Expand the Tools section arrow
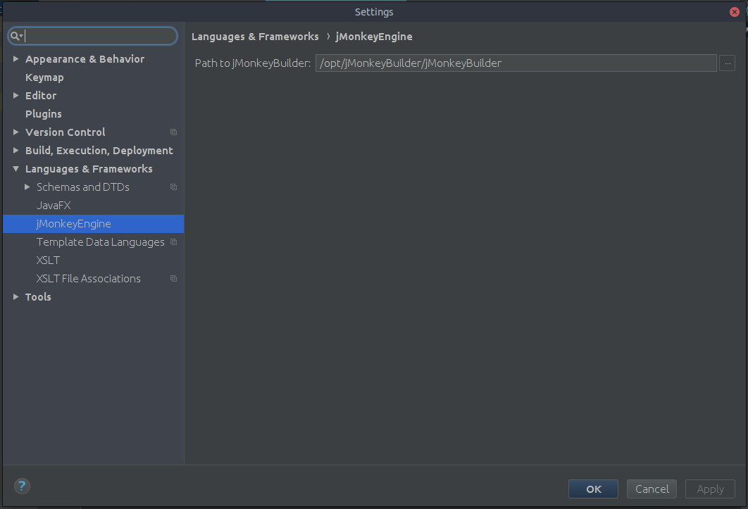Viewport: 748px width, 509px height. (15, 296)
